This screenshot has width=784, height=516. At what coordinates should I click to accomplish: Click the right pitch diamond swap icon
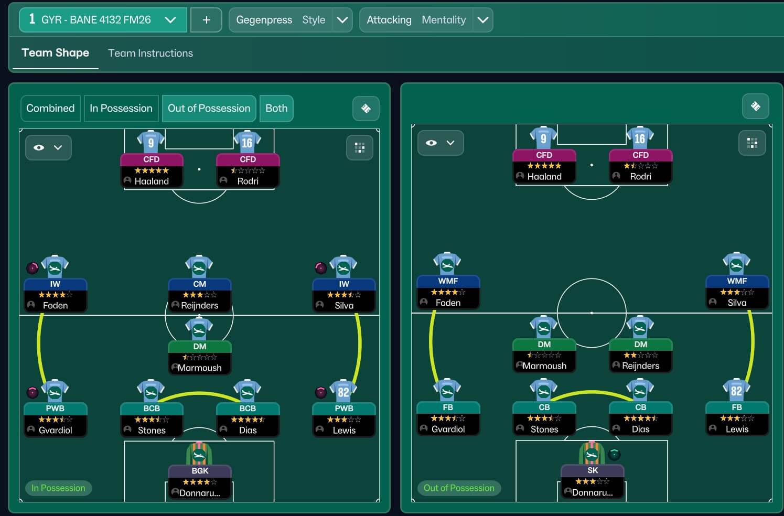pyautogui.click(x=756, y=106)
